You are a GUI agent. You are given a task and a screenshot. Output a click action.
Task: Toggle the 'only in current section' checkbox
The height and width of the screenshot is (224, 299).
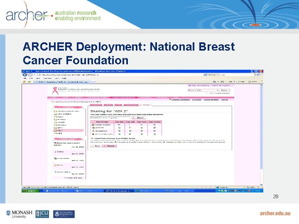(x=207, y=93)
